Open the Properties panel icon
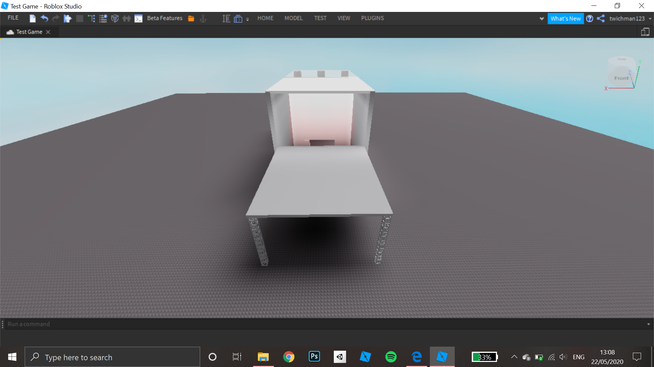The width and height of the screenshot is (654, 367). (103, 18)
